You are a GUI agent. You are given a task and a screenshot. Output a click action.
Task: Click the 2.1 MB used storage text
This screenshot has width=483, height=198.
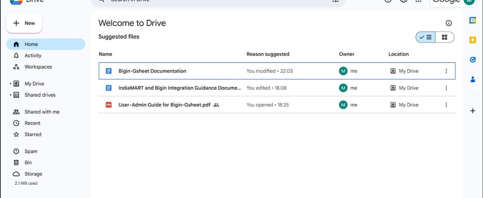26,183
